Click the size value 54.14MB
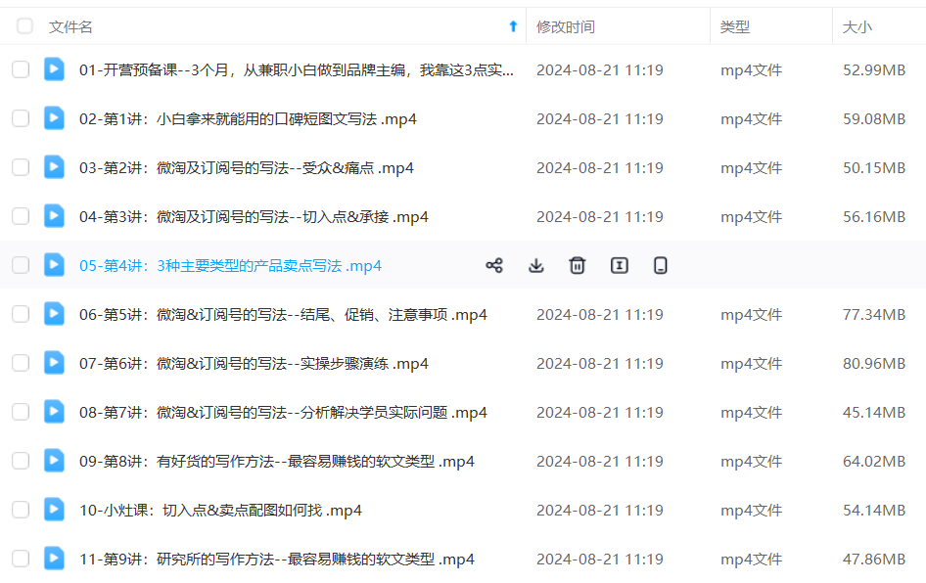 pos(874,511)
